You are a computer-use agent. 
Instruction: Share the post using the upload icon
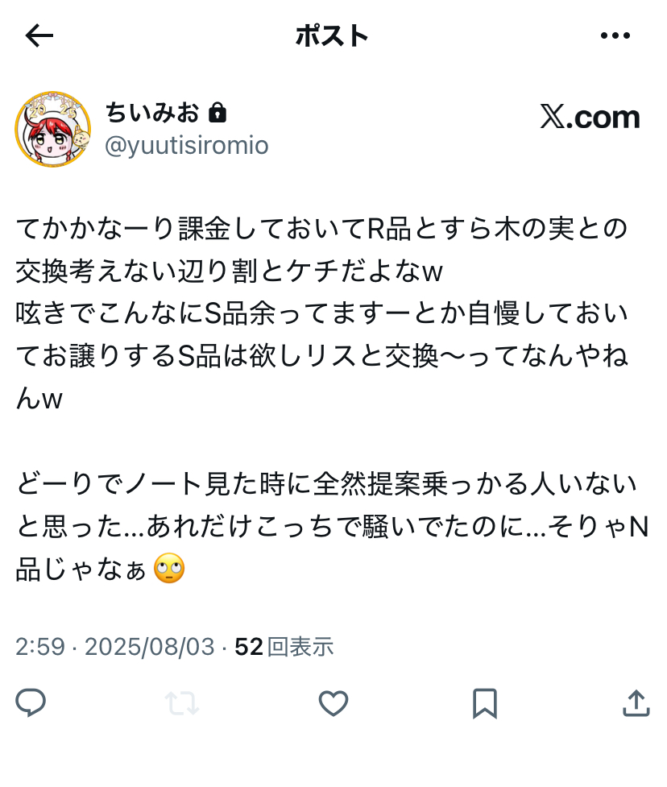tap(636, 702)
